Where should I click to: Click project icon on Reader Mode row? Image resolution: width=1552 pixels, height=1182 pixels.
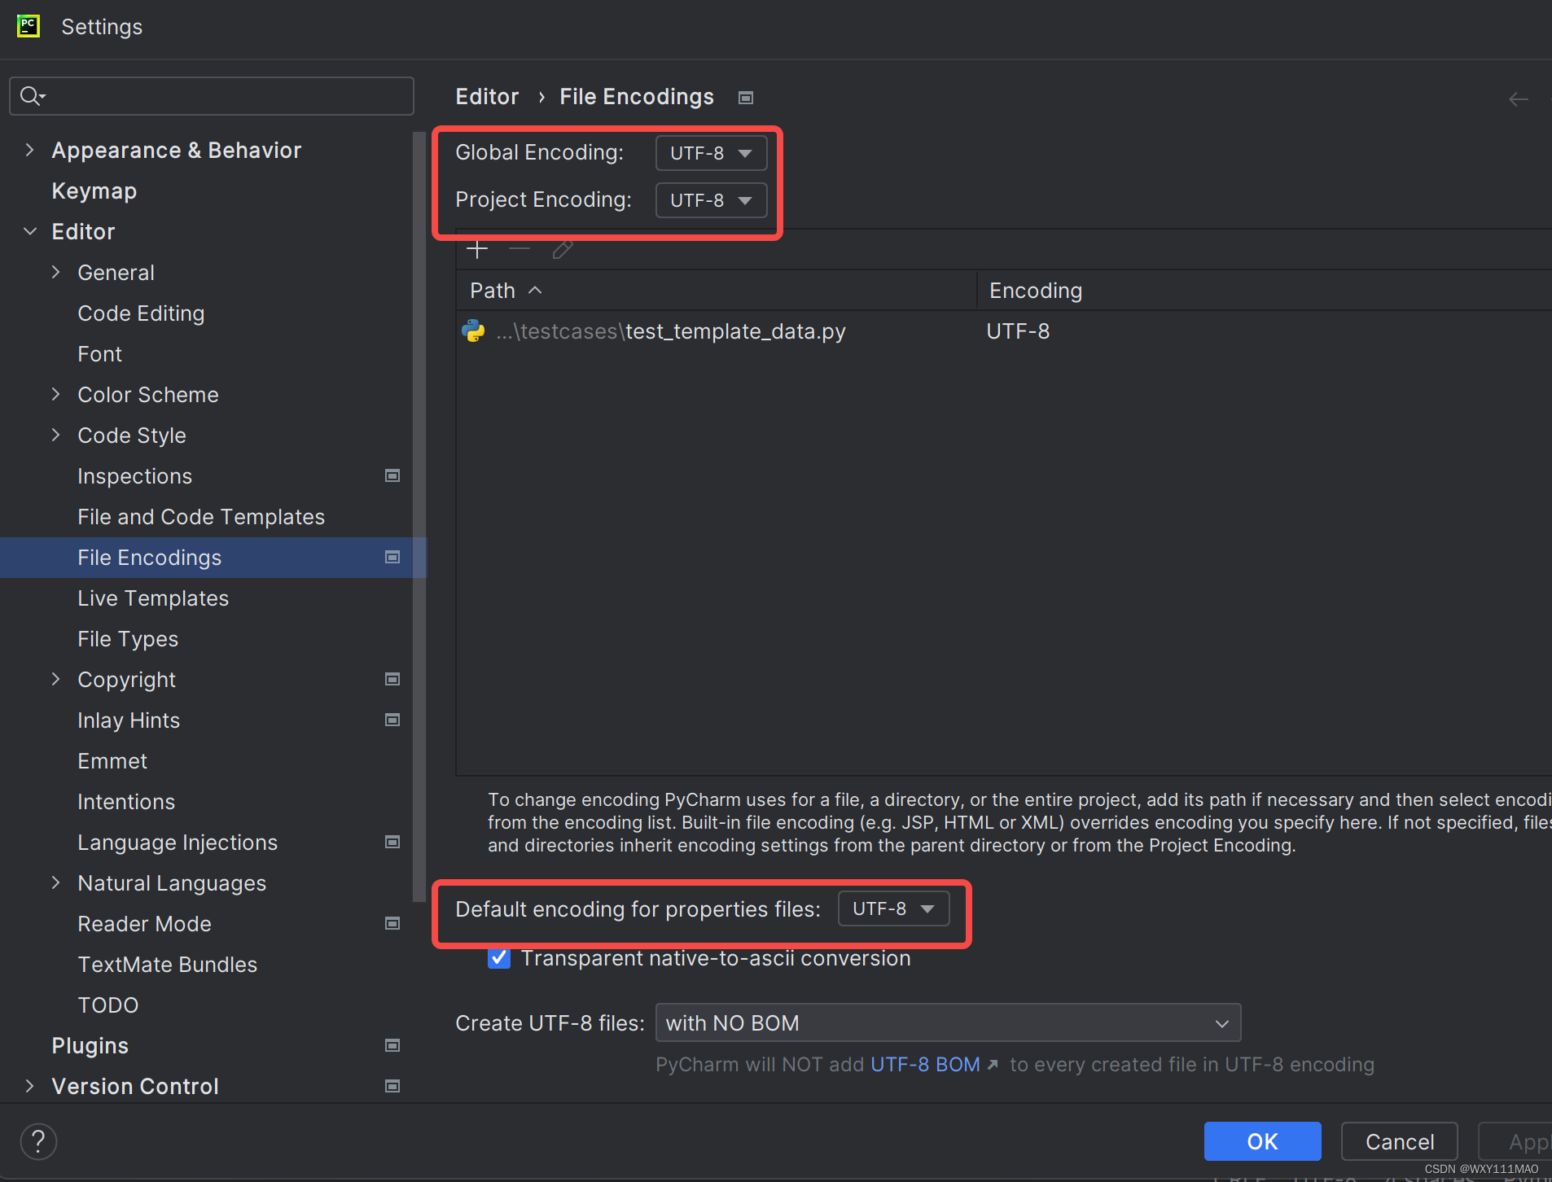click(392, 923)
